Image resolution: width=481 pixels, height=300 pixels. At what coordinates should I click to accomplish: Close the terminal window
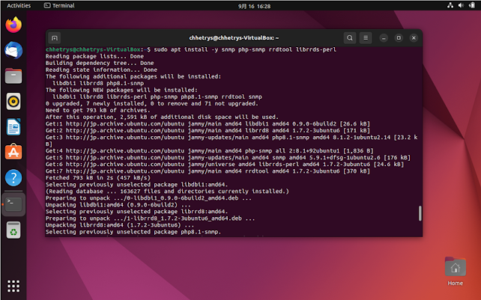[x=414, y=38]
